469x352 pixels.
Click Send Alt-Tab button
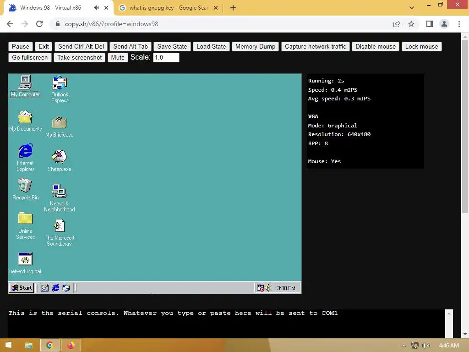(x=131, y=46)
